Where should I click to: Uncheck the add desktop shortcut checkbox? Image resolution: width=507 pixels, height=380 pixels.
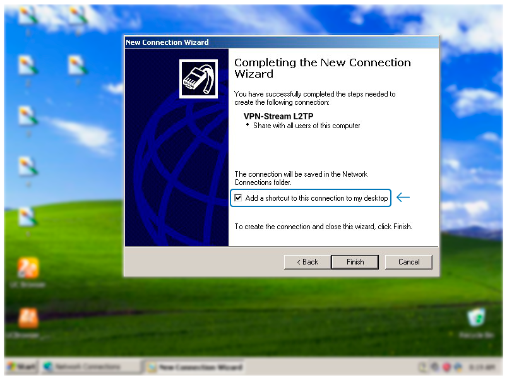238,198
